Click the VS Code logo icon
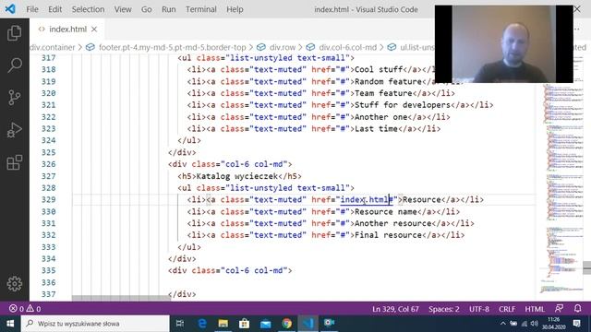This screenshot has width=591, height=332. [10, 8]
